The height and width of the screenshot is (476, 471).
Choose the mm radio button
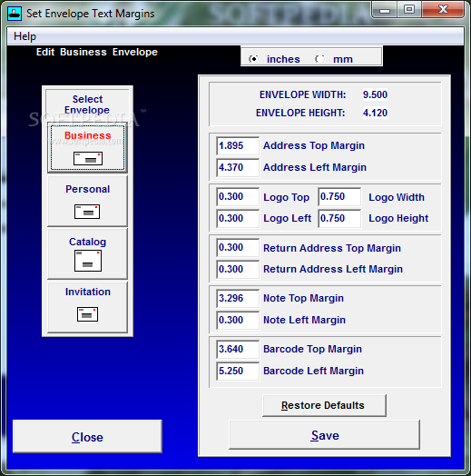coord(320,59)
